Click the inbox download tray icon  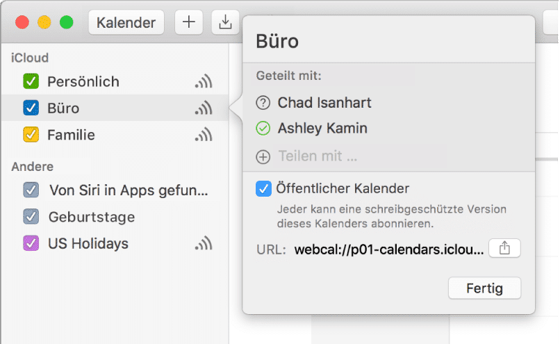pos(224,22)
